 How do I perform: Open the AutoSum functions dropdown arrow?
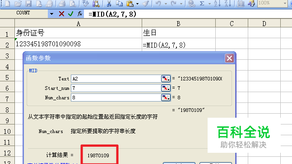(209, 4)
